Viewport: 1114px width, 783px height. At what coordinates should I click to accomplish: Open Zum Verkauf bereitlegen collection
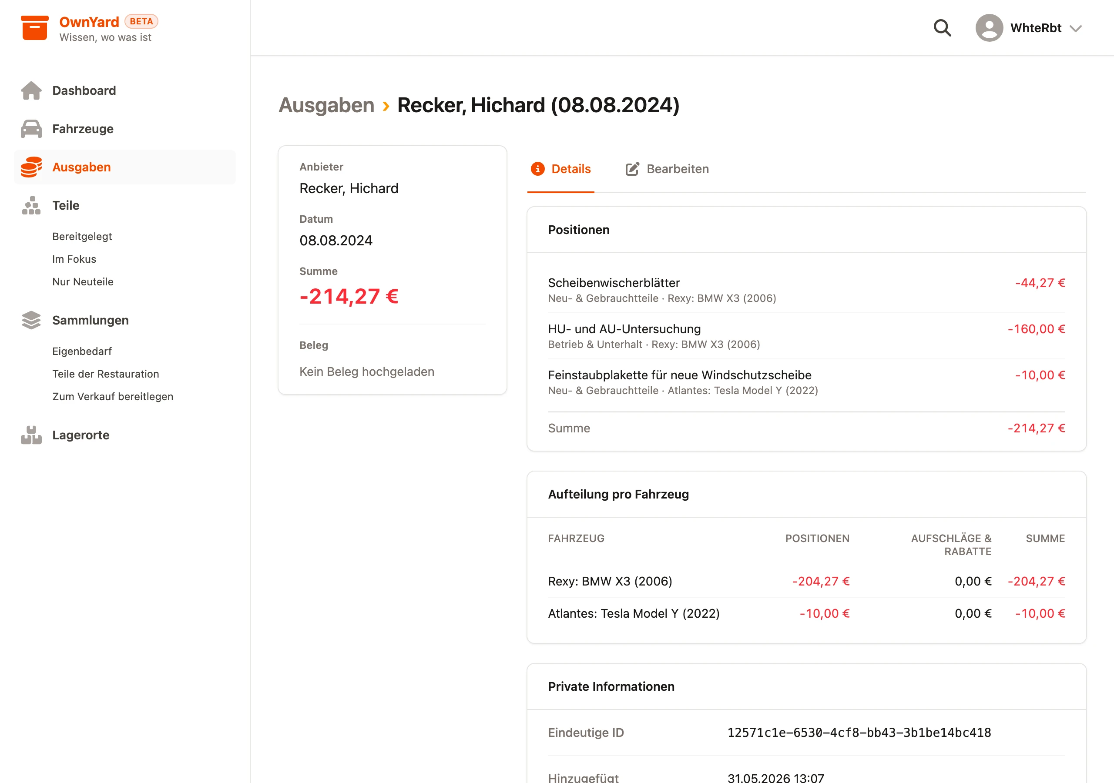[x=113, y=397]
